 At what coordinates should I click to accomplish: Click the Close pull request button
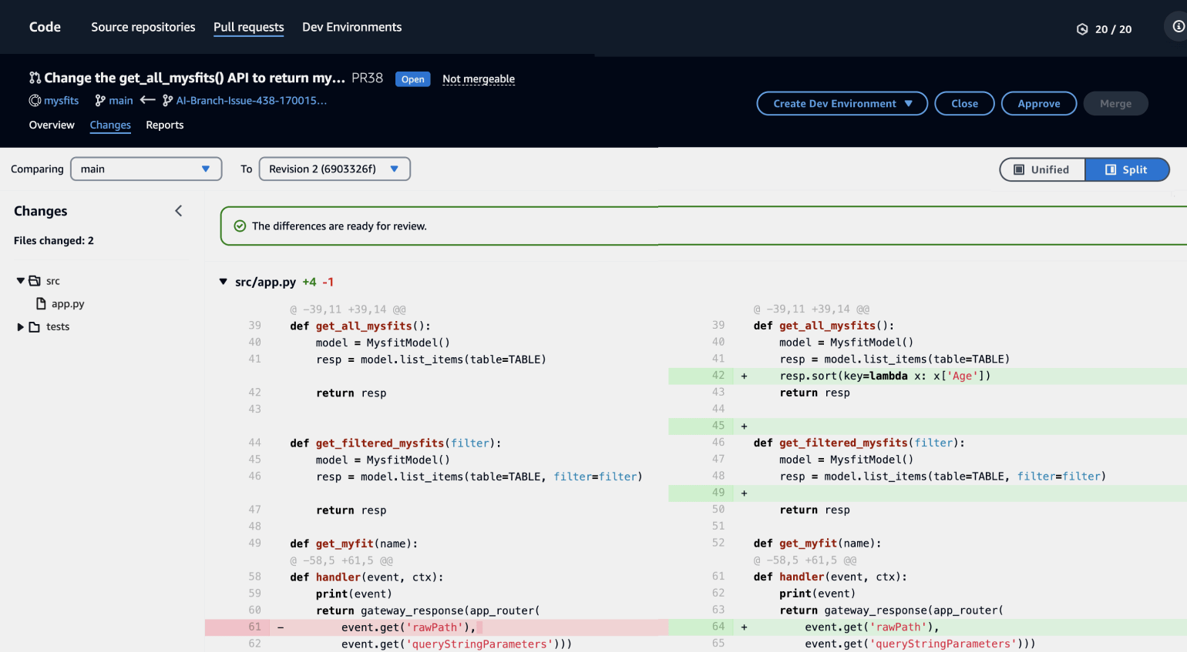(965, 103)
